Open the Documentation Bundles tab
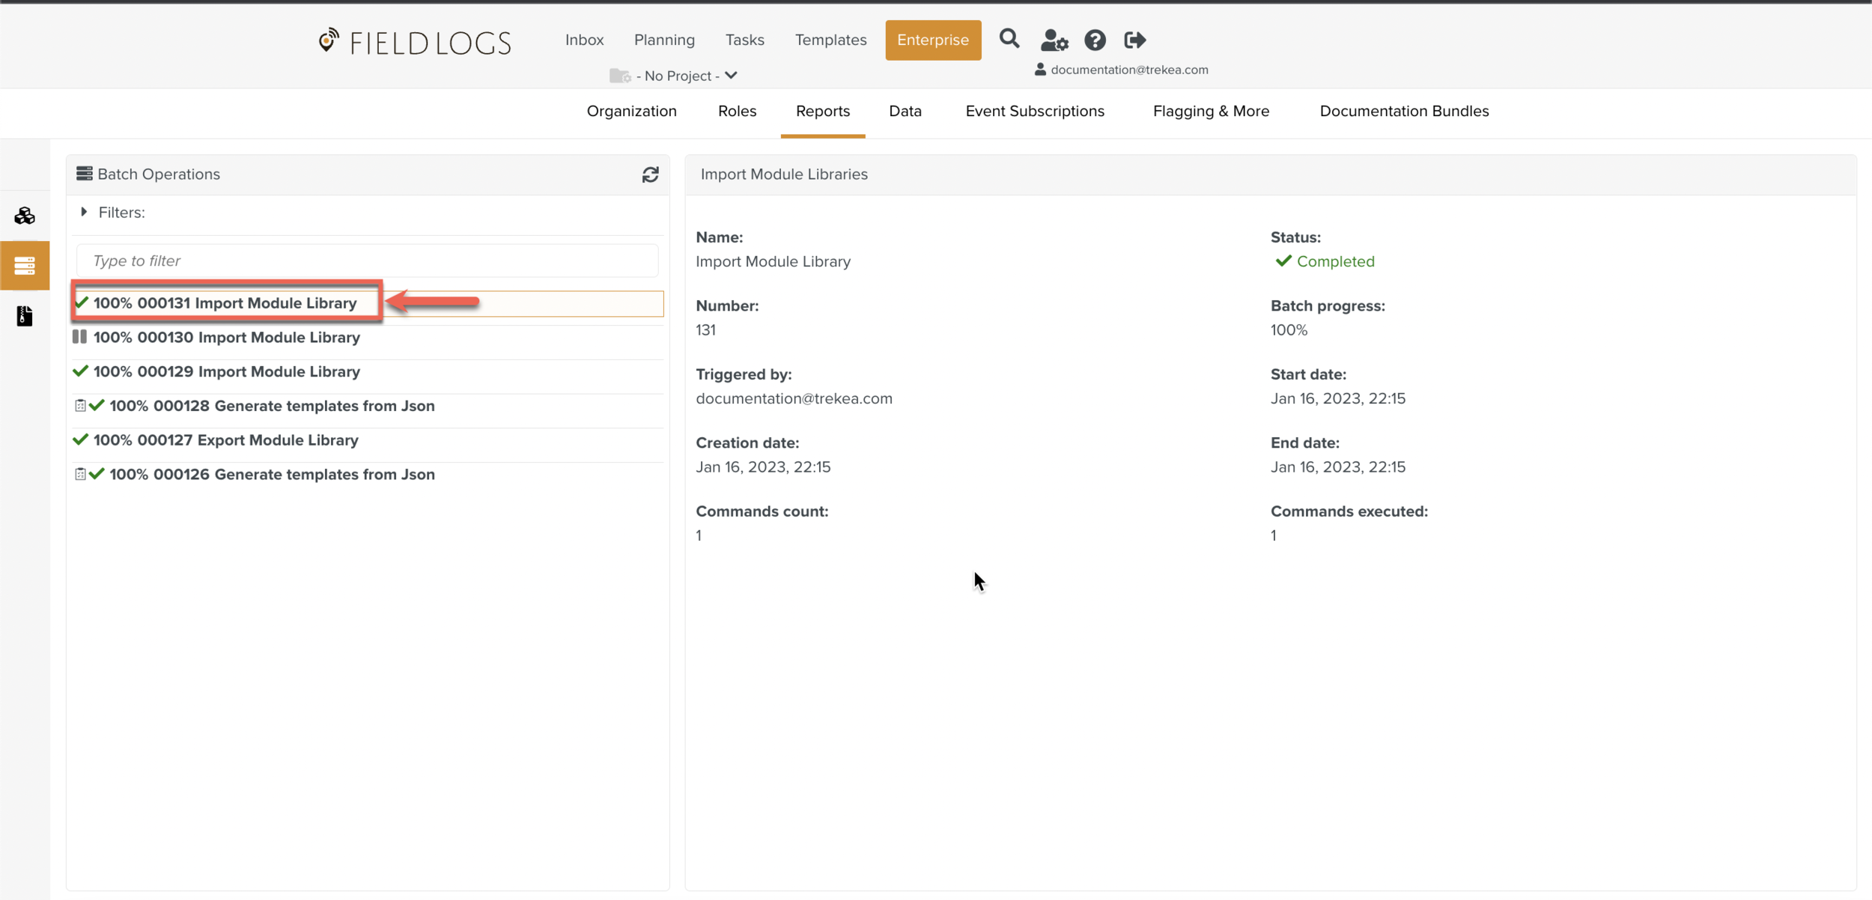 pos(1403,112)
